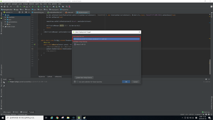Open the VCS menu
The height and width of the screenshot is (120, 213).
point(49,4)
